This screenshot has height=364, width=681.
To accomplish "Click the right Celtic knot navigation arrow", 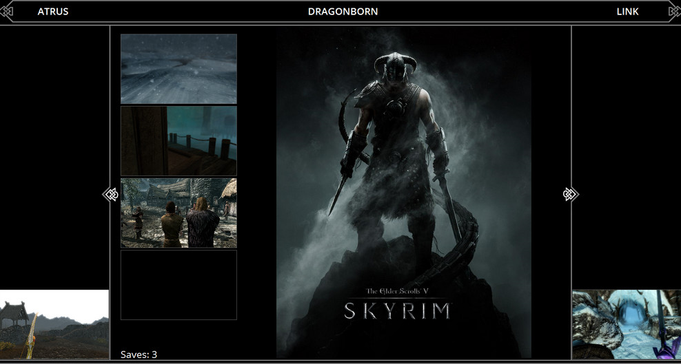I will 570,195.
